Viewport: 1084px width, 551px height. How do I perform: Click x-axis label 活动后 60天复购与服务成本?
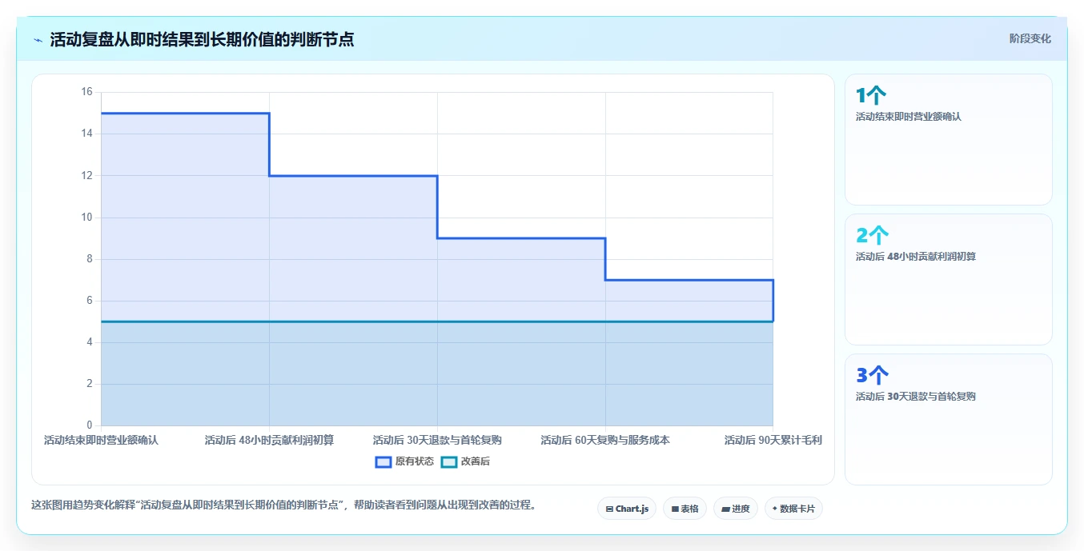605,440
